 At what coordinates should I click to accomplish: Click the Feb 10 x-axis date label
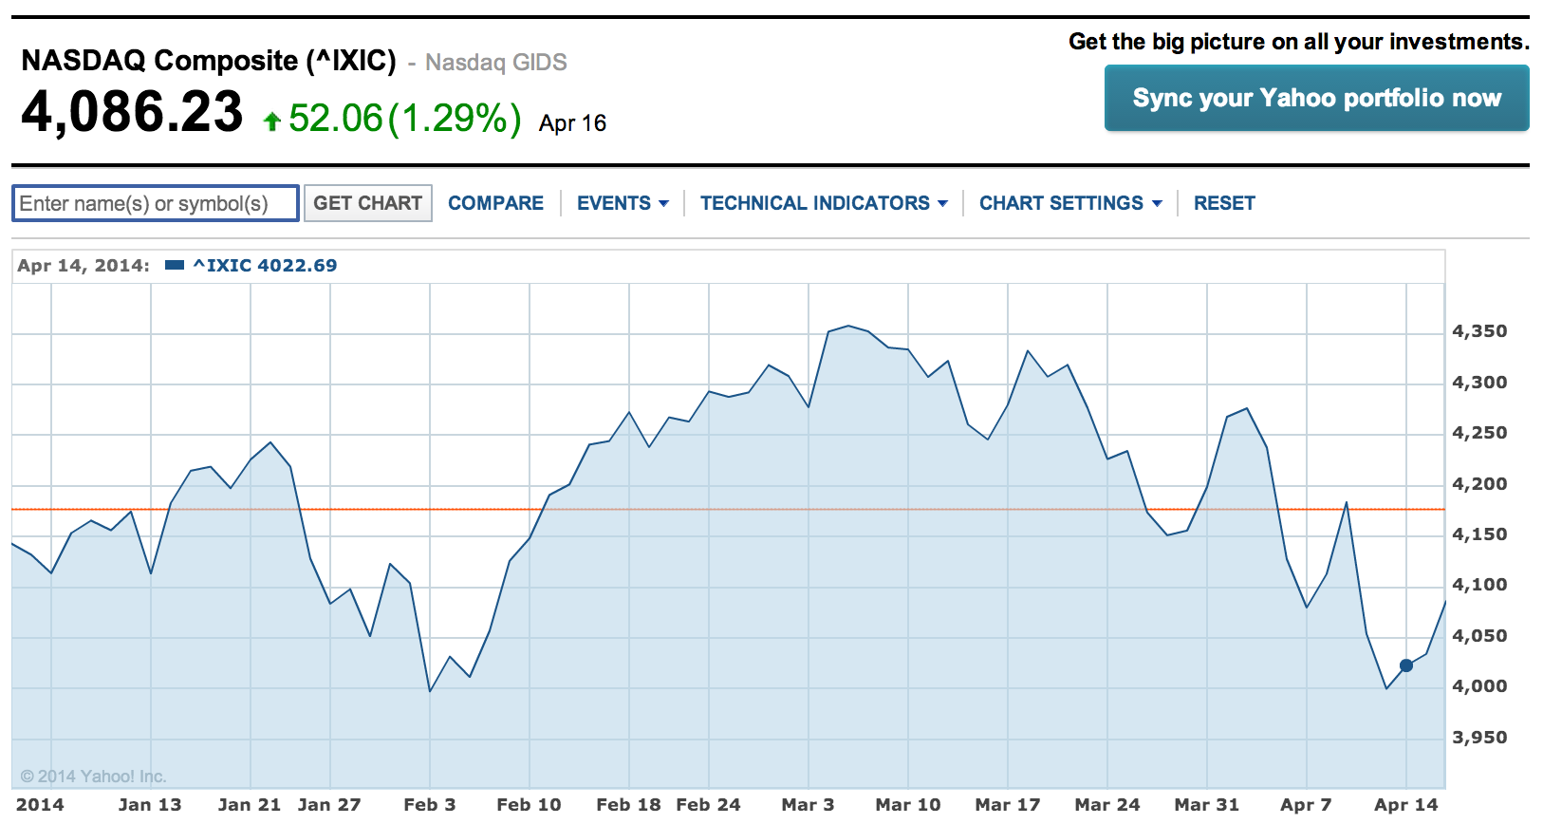point(529,805)
